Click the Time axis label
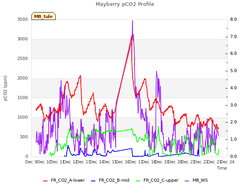251x188 pixels. coord(222,168)
